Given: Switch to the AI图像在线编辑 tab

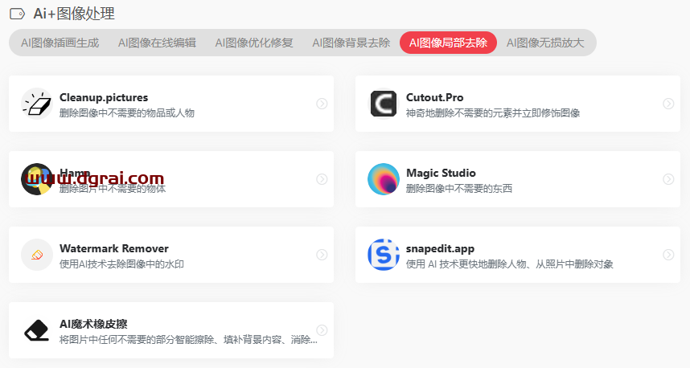Looking at the screenshot, I should 157,43.
